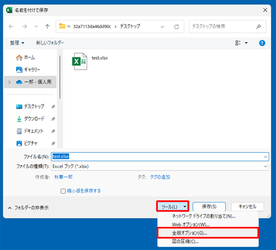This screenshot has height=250, width=276.
Task: Open the ファイルの種類 combo box
Action: point(160,166)
